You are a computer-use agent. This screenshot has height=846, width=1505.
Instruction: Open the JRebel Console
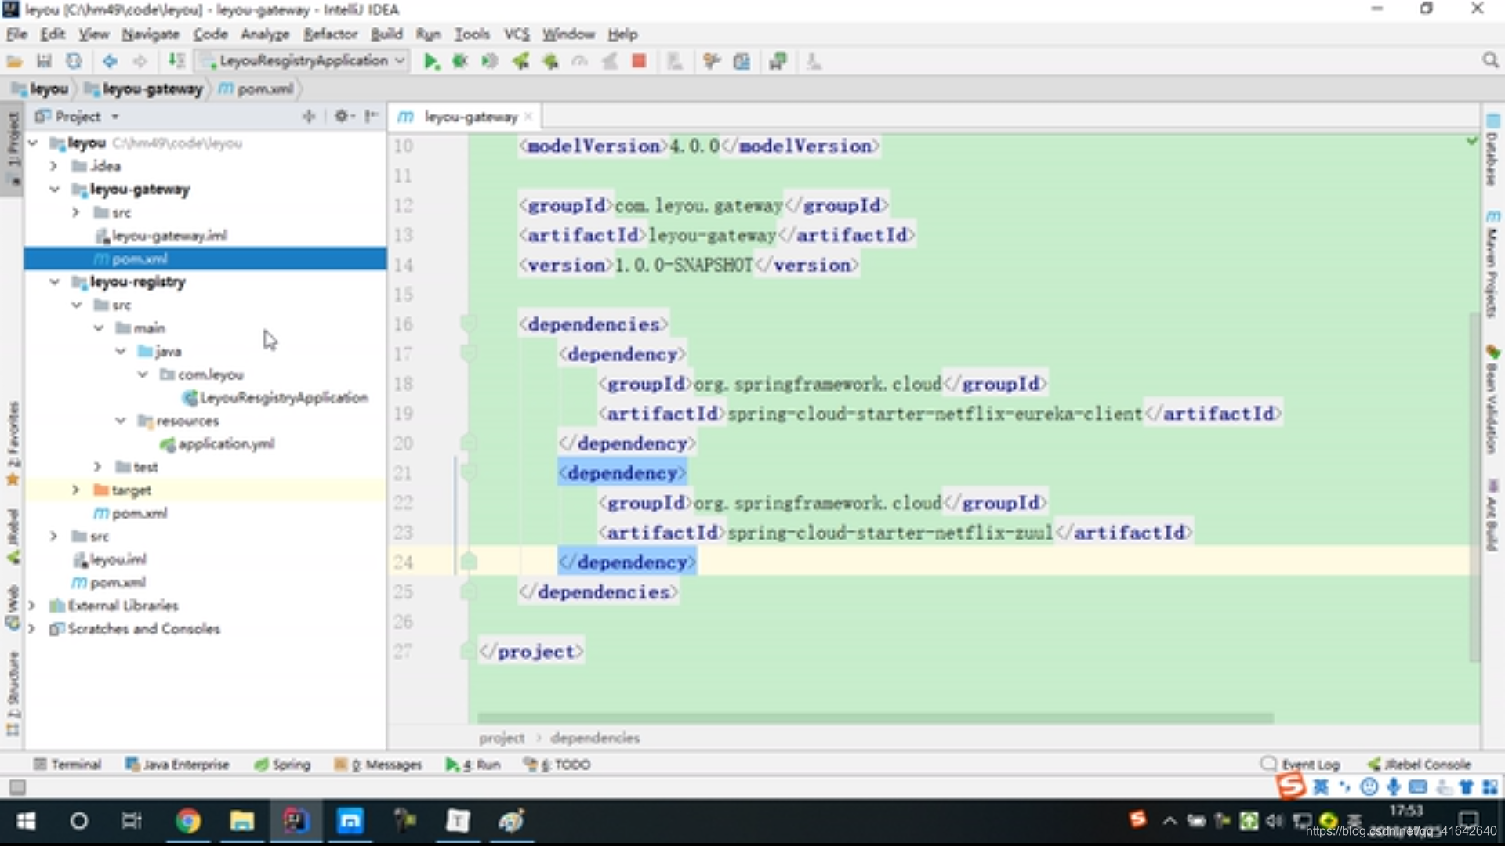(1420, 765)
